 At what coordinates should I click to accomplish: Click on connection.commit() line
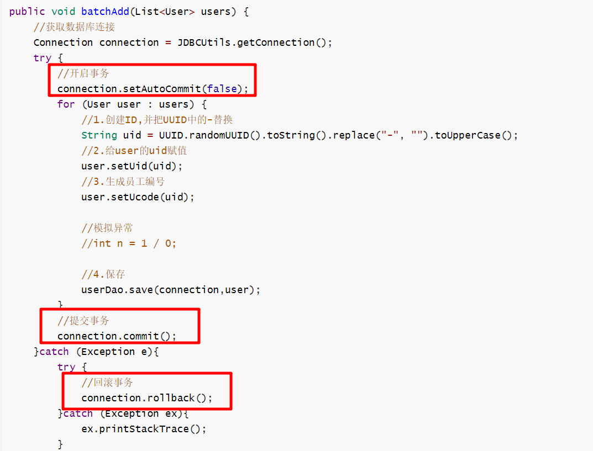[x=117, y=336]
